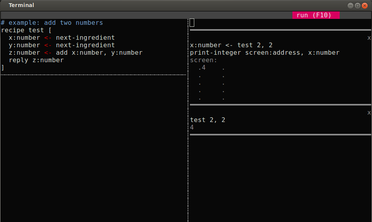Click the 'print-integer screen:address, x:number' line
Viewport: 372px width, 222px height.
265,53
